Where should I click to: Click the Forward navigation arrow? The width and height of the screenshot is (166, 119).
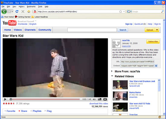(9, 11)
